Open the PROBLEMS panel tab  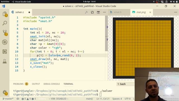[20, 84]
